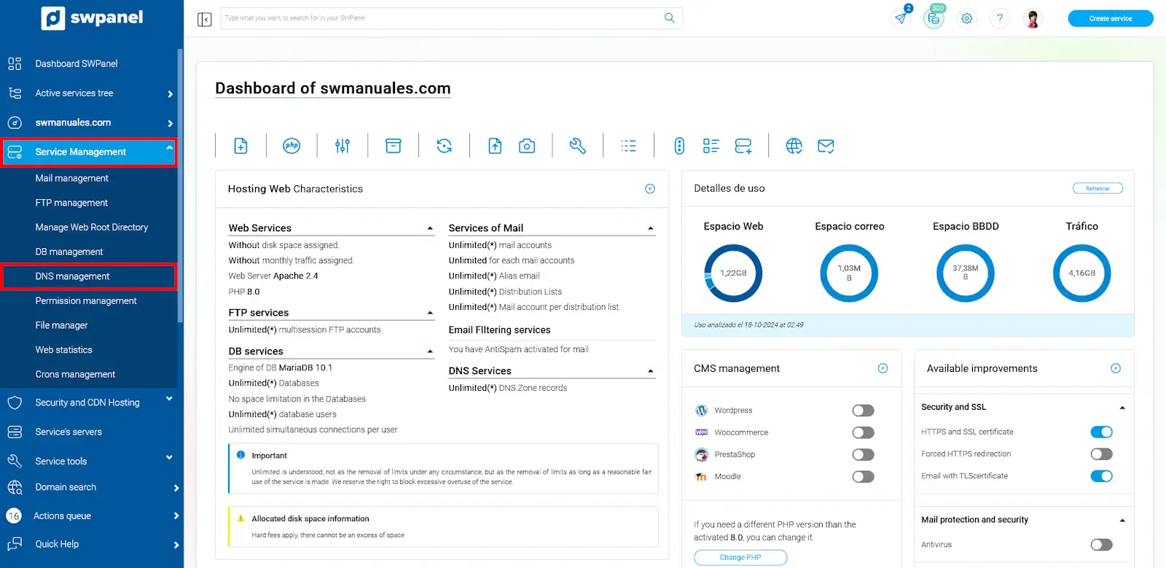
Task: Collapse sidebar using the panel toggle icon
Action: point(205,19)
